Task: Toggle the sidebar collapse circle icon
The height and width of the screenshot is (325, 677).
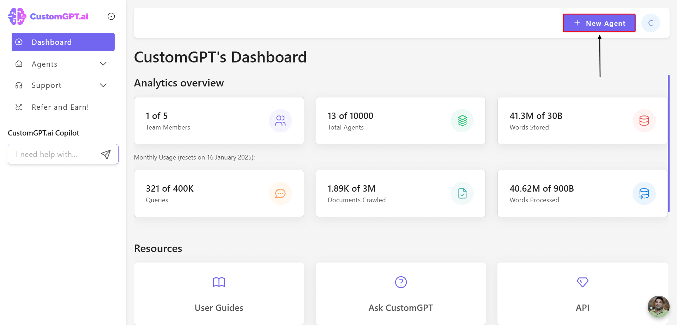Action: click(111, 17)
